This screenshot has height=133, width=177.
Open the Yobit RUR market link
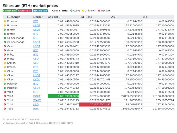[36, 108]
